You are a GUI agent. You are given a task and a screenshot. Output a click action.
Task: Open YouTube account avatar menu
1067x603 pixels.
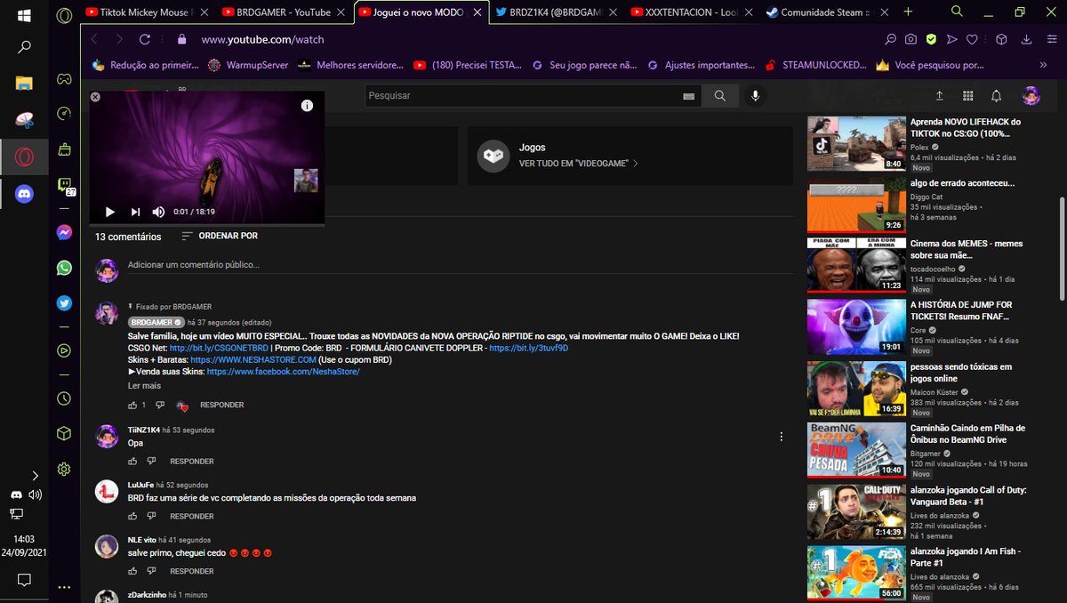[1031, 96]
